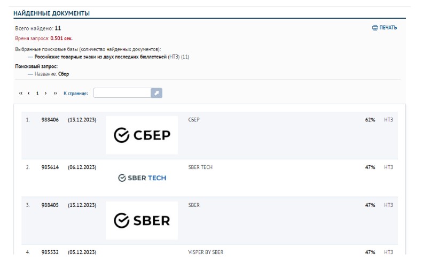Click the СБЕР name in first result
Viewport: 423px width, 270px height.
click(194, 120)
